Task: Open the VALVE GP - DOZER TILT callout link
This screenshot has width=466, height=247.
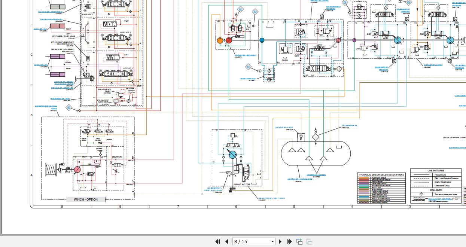Action: [x=51, y=19]
